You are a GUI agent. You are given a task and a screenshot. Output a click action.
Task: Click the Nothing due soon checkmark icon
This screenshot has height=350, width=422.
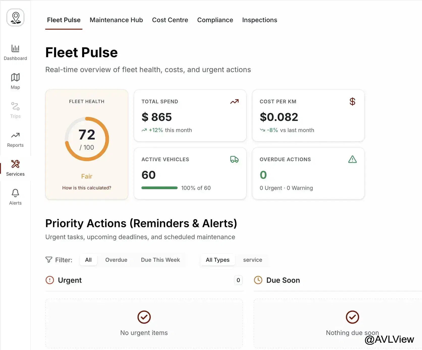point(352,317)
